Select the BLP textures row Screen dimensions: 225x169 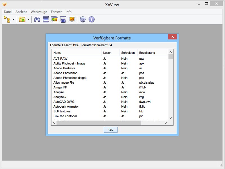pos(110,111)
